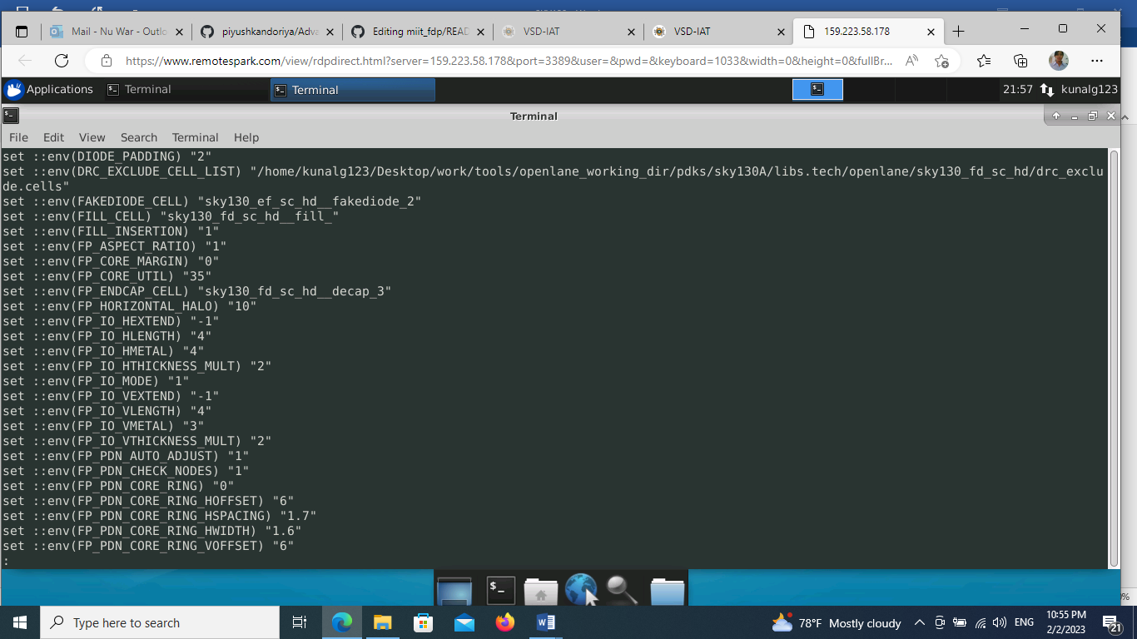Open the Edge profile avatar
Screen dimensions: 1137x639
coord(1057,61)
